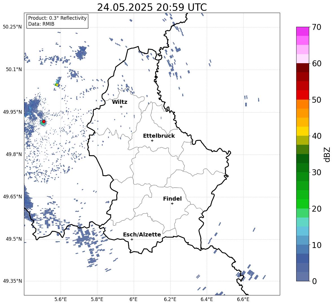Click the '49.65°N' latitude label
The image size is (334, 305).
pos(12,196)
